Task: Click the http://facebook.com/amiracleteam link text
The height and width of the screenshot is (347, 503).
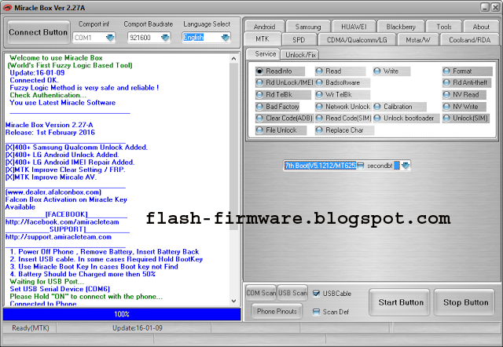Action: (x=62, y=221)
